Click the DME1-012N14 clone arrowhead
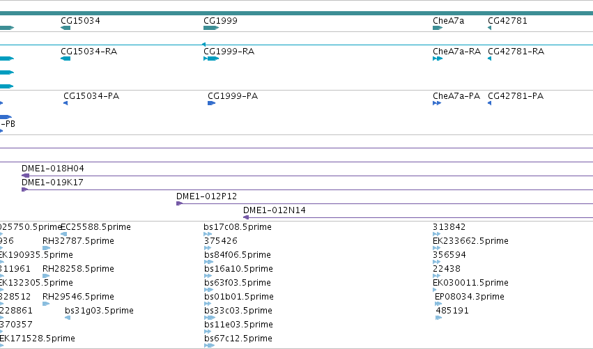 click(x=246, y=217)
